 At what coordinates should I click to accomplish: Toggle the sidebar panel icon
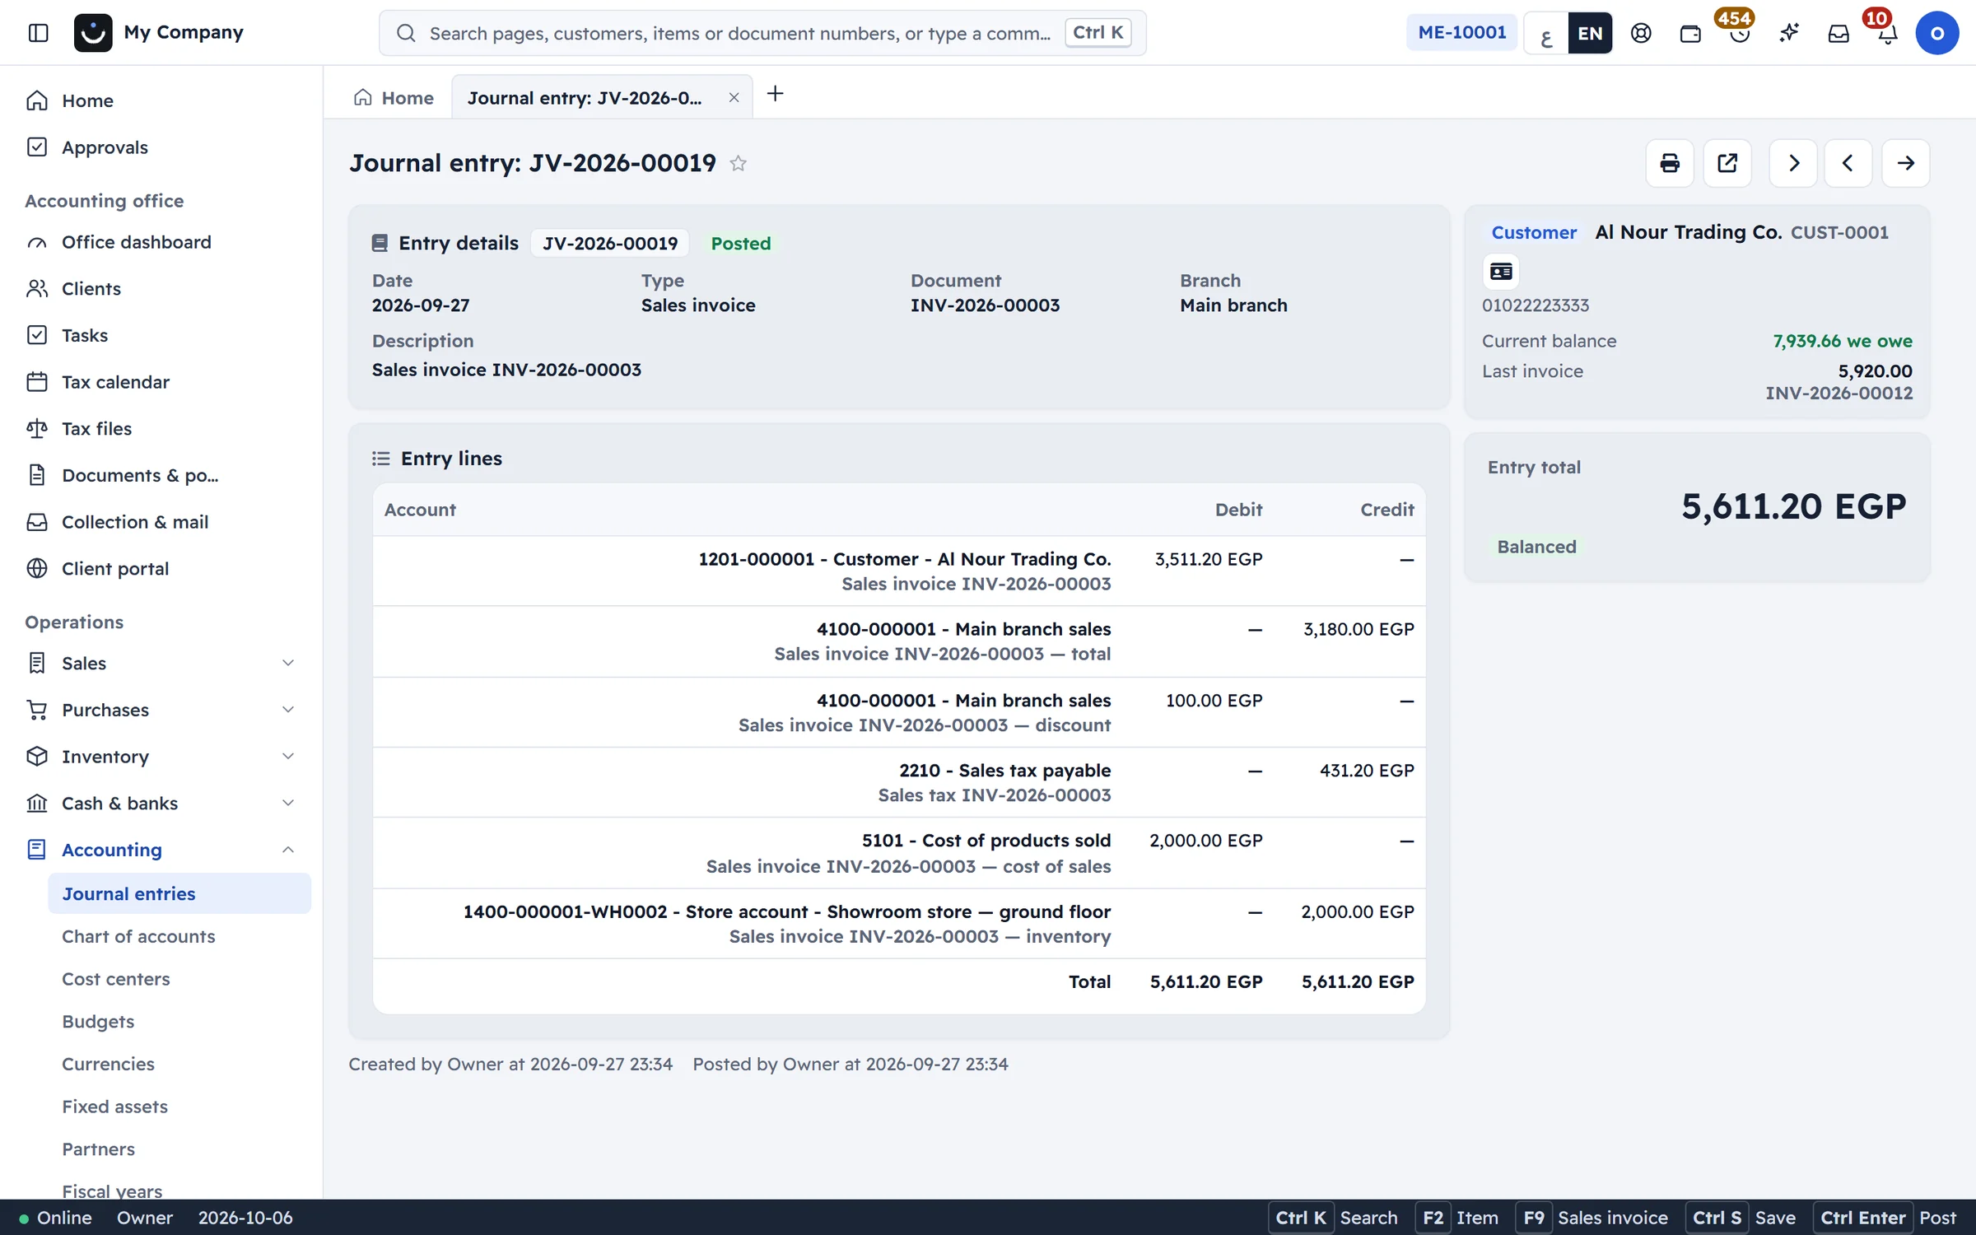[38, 33]
